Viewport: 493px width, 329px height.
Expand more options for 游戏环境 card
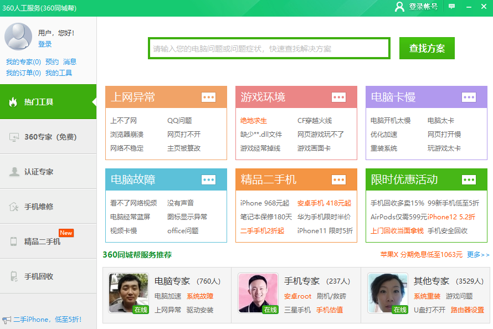[x=338, y=97]
